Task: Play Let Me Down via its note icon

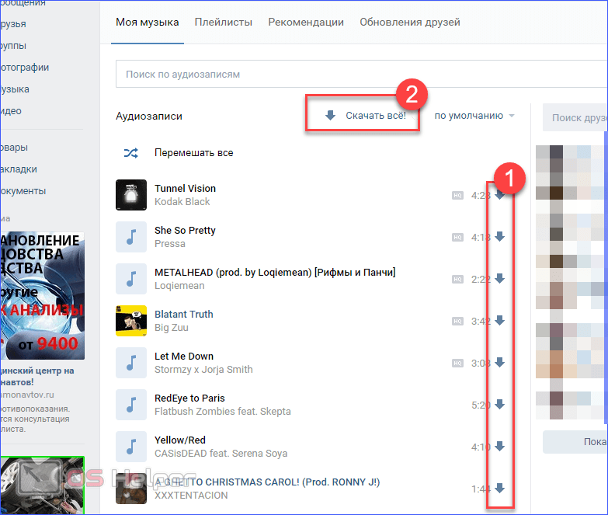Action: pos(131,363)
